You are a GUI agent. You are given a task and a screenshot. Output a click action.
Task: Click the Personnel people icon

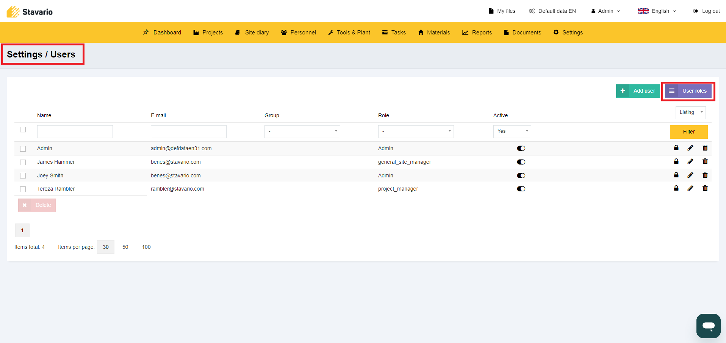[284, 33]
